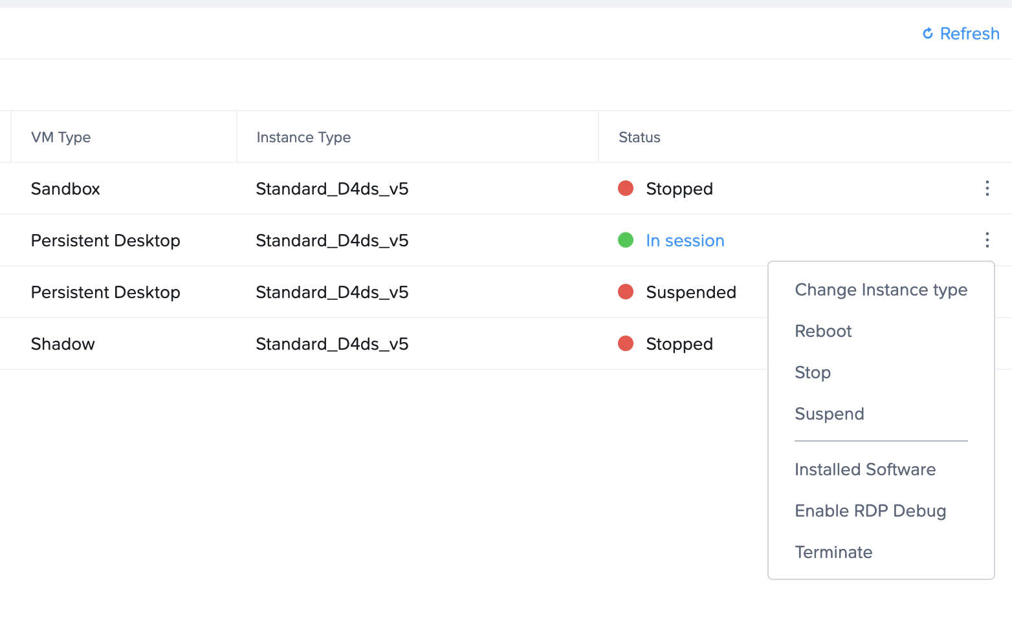Click the Sandbox VM type cell

click(65, 189)
